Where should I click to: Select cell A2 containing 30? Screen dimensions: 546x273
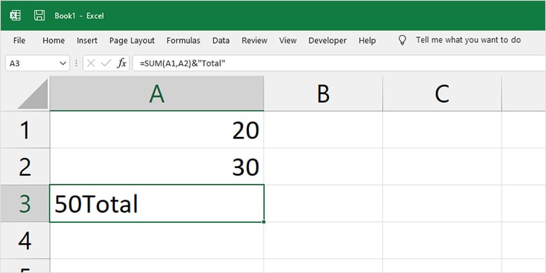click(x=157, y=167)
